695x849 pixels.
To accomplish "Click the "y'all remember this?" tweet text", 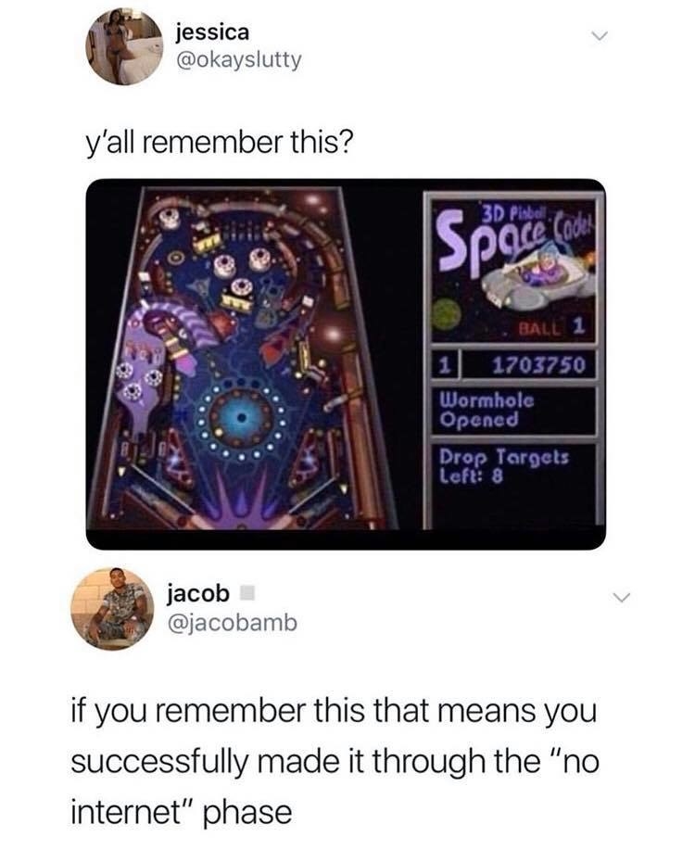I will click(220, 142).
